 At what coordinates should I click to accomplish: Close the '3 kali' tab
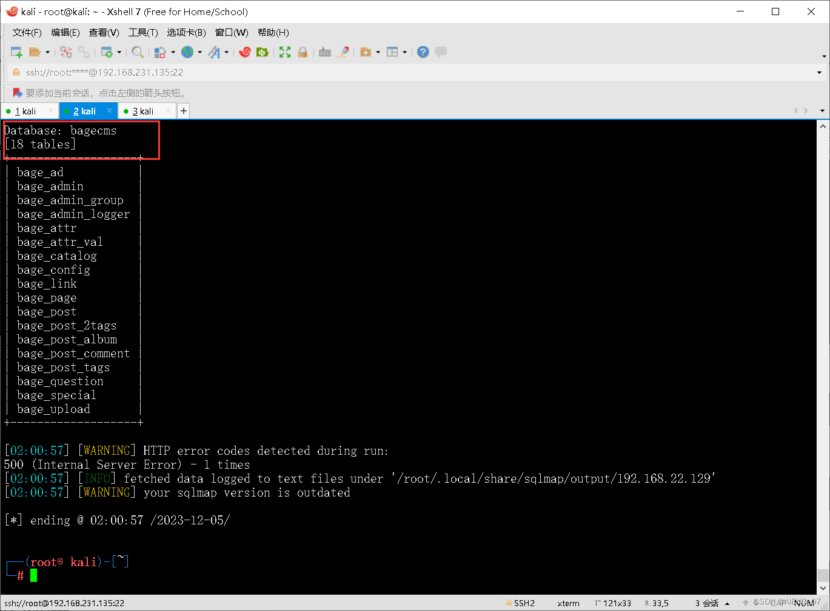point(168,111)
